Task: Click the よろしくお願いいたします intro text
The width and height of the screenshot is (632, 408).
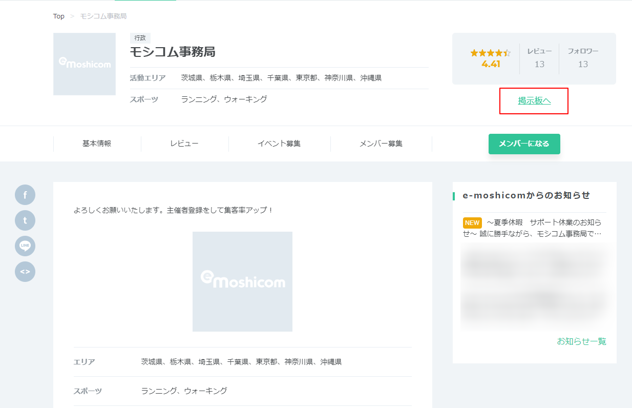Action: (174, 210)
